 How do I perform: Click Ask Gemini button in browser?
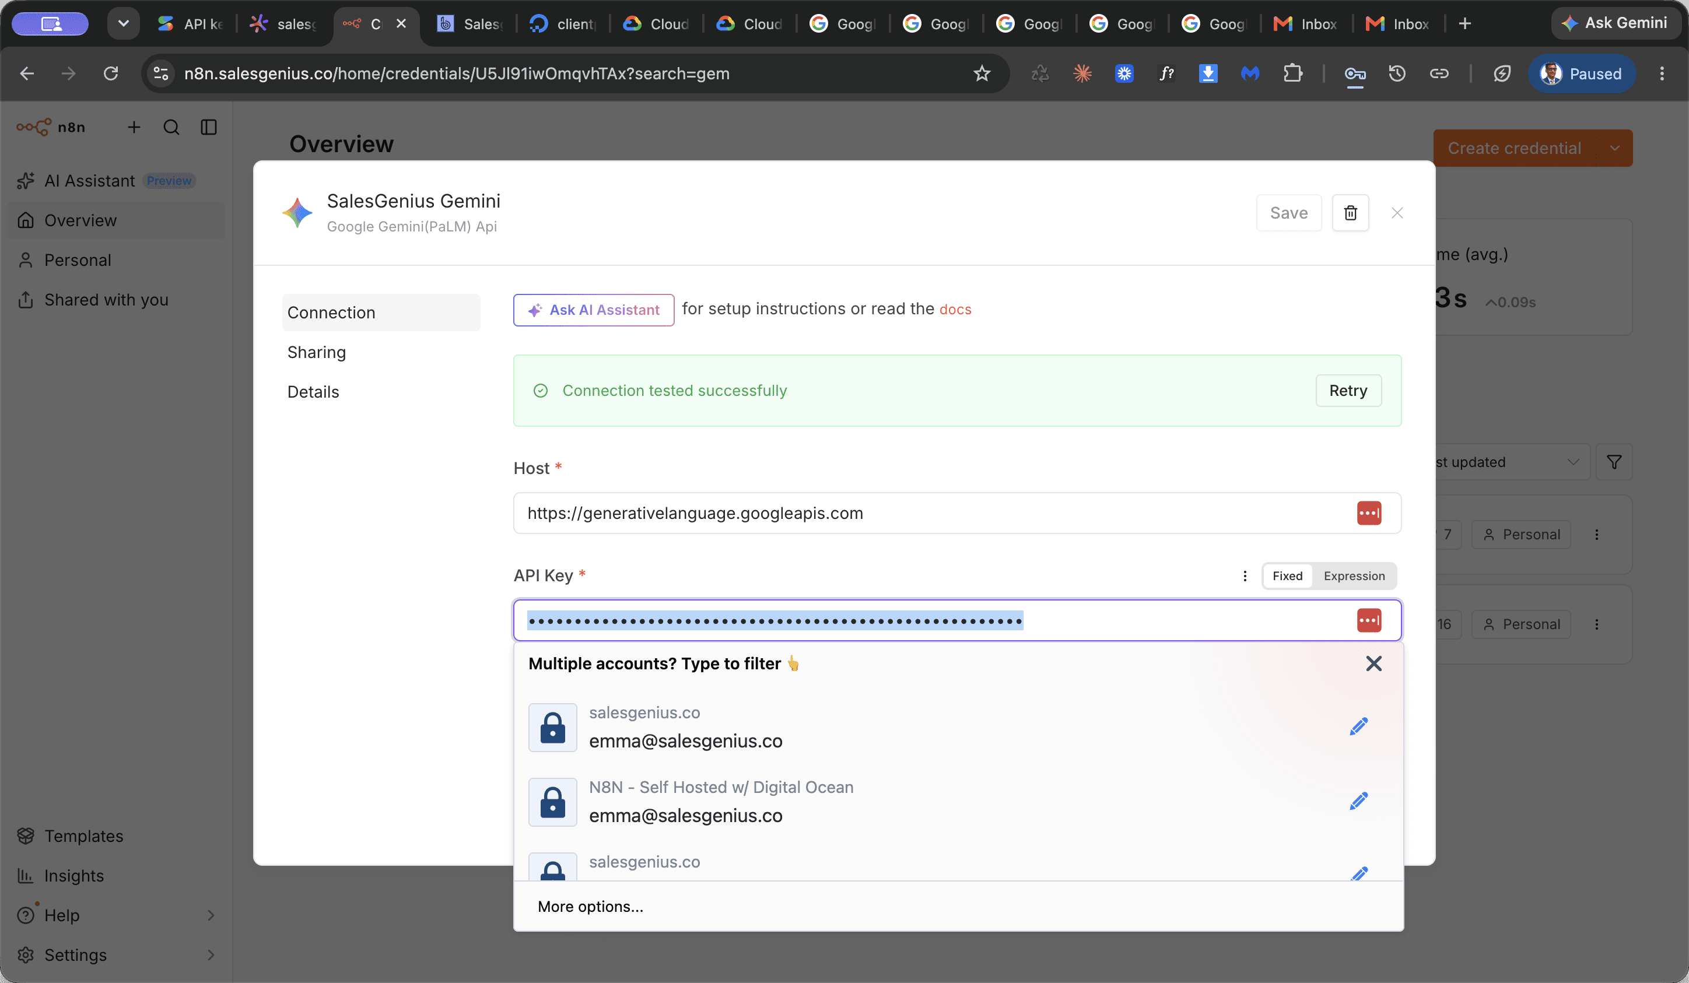point(1617,23)
